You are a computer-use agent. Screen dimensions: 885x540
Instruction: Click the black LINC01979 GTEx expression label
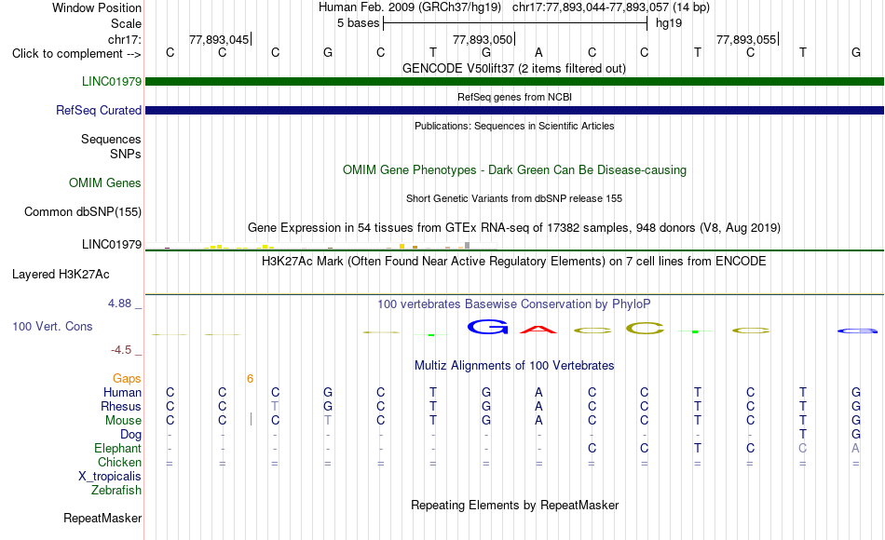tap(111, 244)
